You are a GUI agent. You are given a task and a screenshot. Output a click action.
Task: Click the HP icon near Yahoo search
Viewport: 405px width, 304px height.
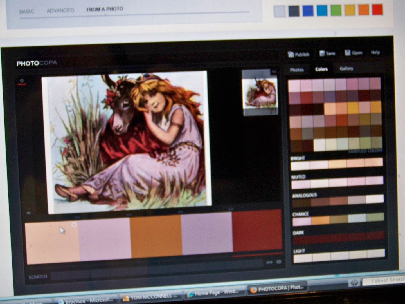click(x=354, y=283)
